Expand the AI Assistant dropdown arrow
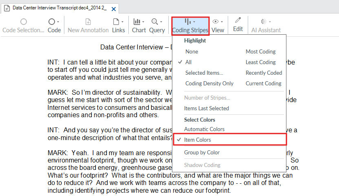Image resolution: width=339 pixels, height=196 pixels. (x=270, y=22)
